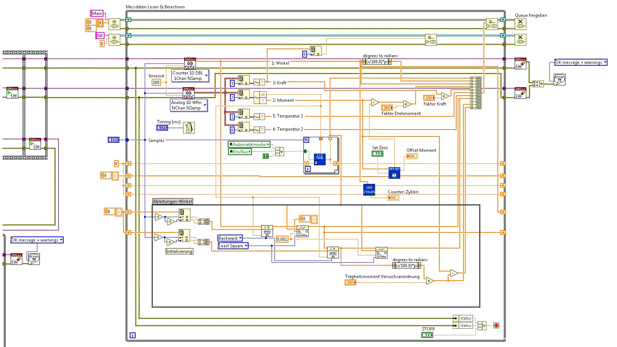The height and width of the screenshot is (347, 617).
Task: Select the Obtain Queue node beside Main
Action: tap(114, 24)
